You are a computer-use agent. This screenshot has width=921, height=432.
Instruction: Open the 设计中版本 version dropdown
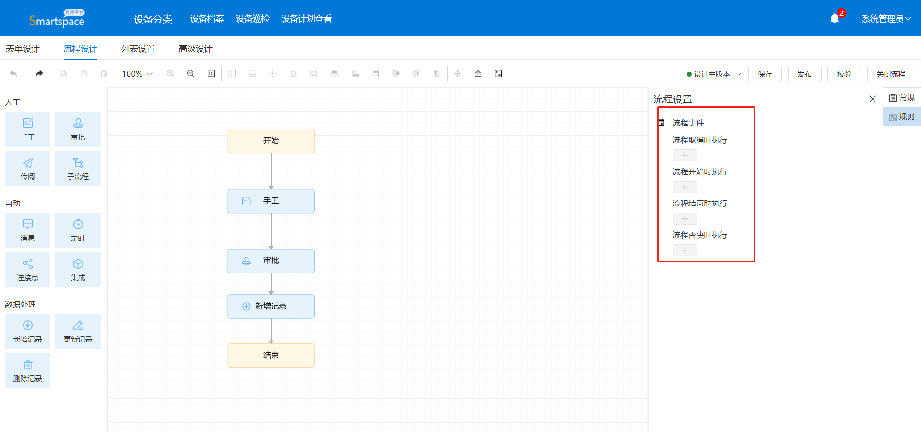click(714, 74)
